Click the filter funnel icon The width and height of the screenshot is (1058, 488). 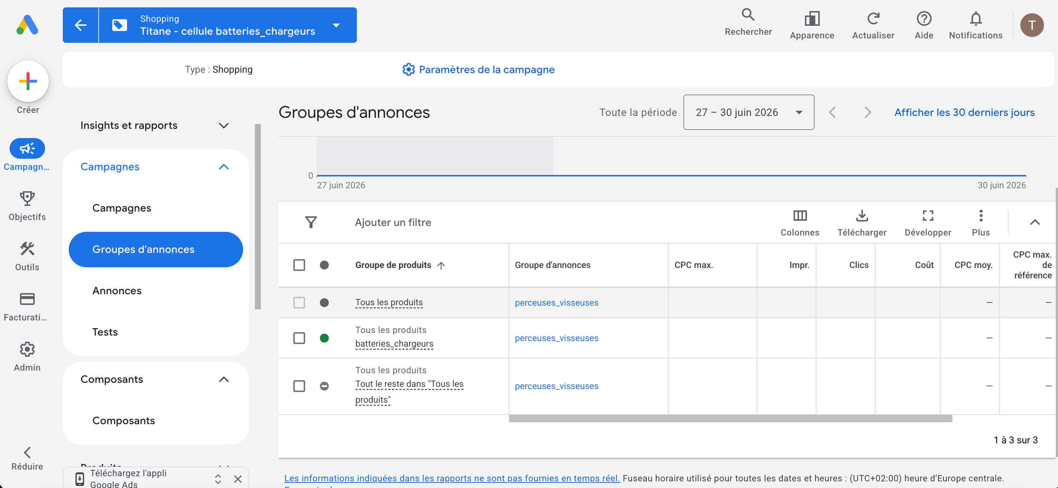[311, 222]
